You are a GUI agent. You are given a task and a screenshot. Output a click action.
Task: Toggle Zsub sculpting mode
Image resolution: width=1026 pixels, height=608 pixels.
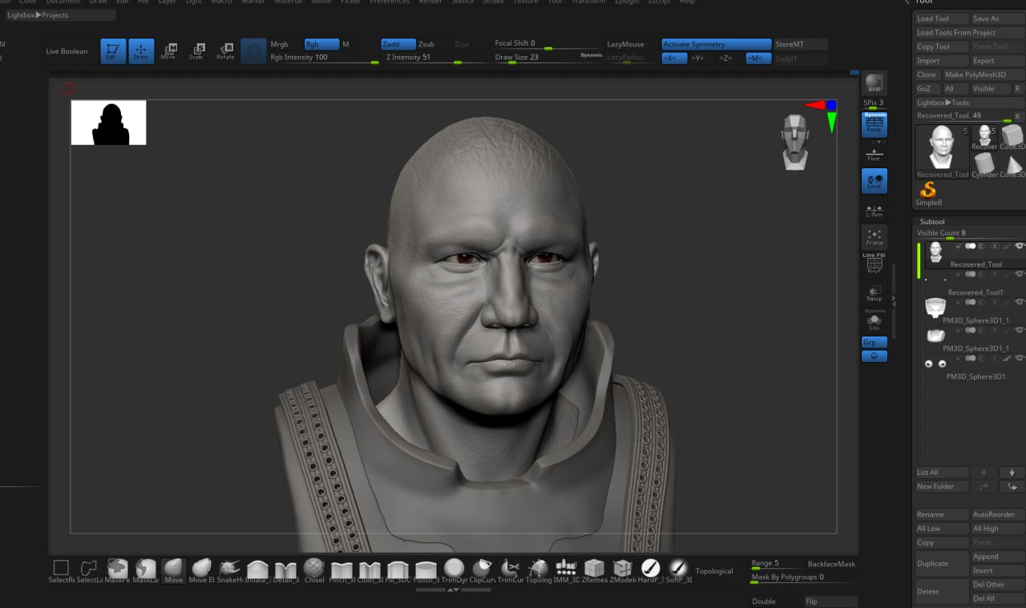tap(426, 44)
